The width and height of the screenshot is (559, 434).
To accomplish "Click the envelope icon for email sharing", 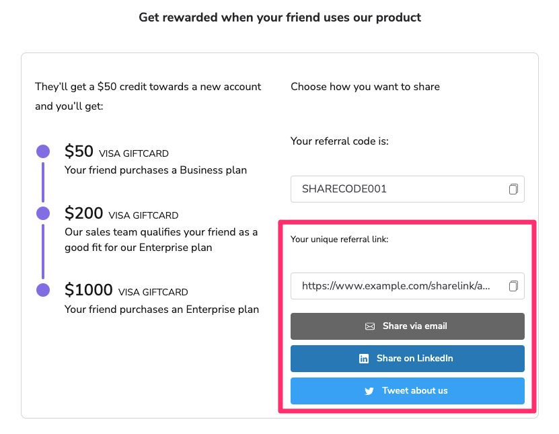I will tap(370, 326).
